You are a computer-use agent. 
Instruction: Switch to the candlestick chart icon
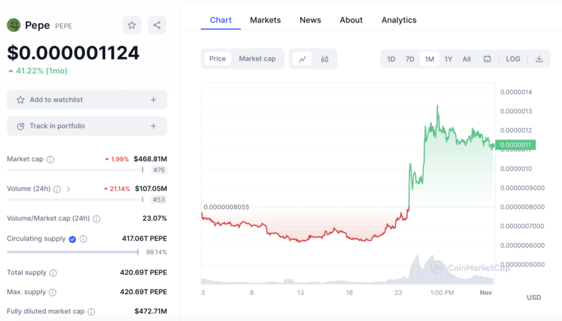325,59
